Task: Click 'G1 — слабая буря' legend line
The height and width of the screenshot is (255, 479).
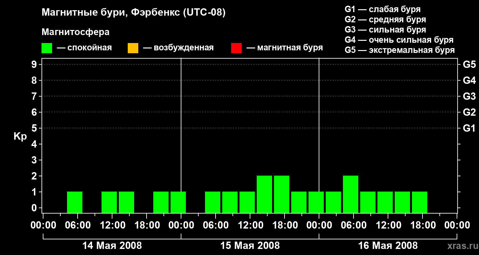Action: [x=383, y=9]
